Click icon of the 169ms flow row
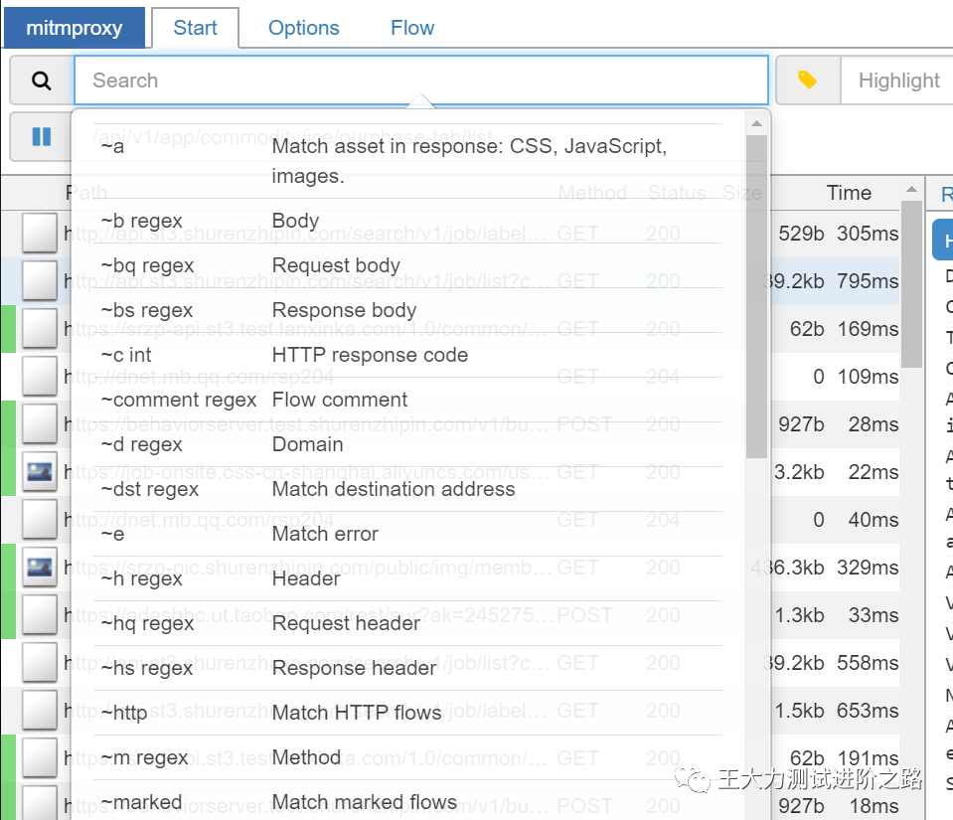The image size is (953, 820). coord(40,328)
